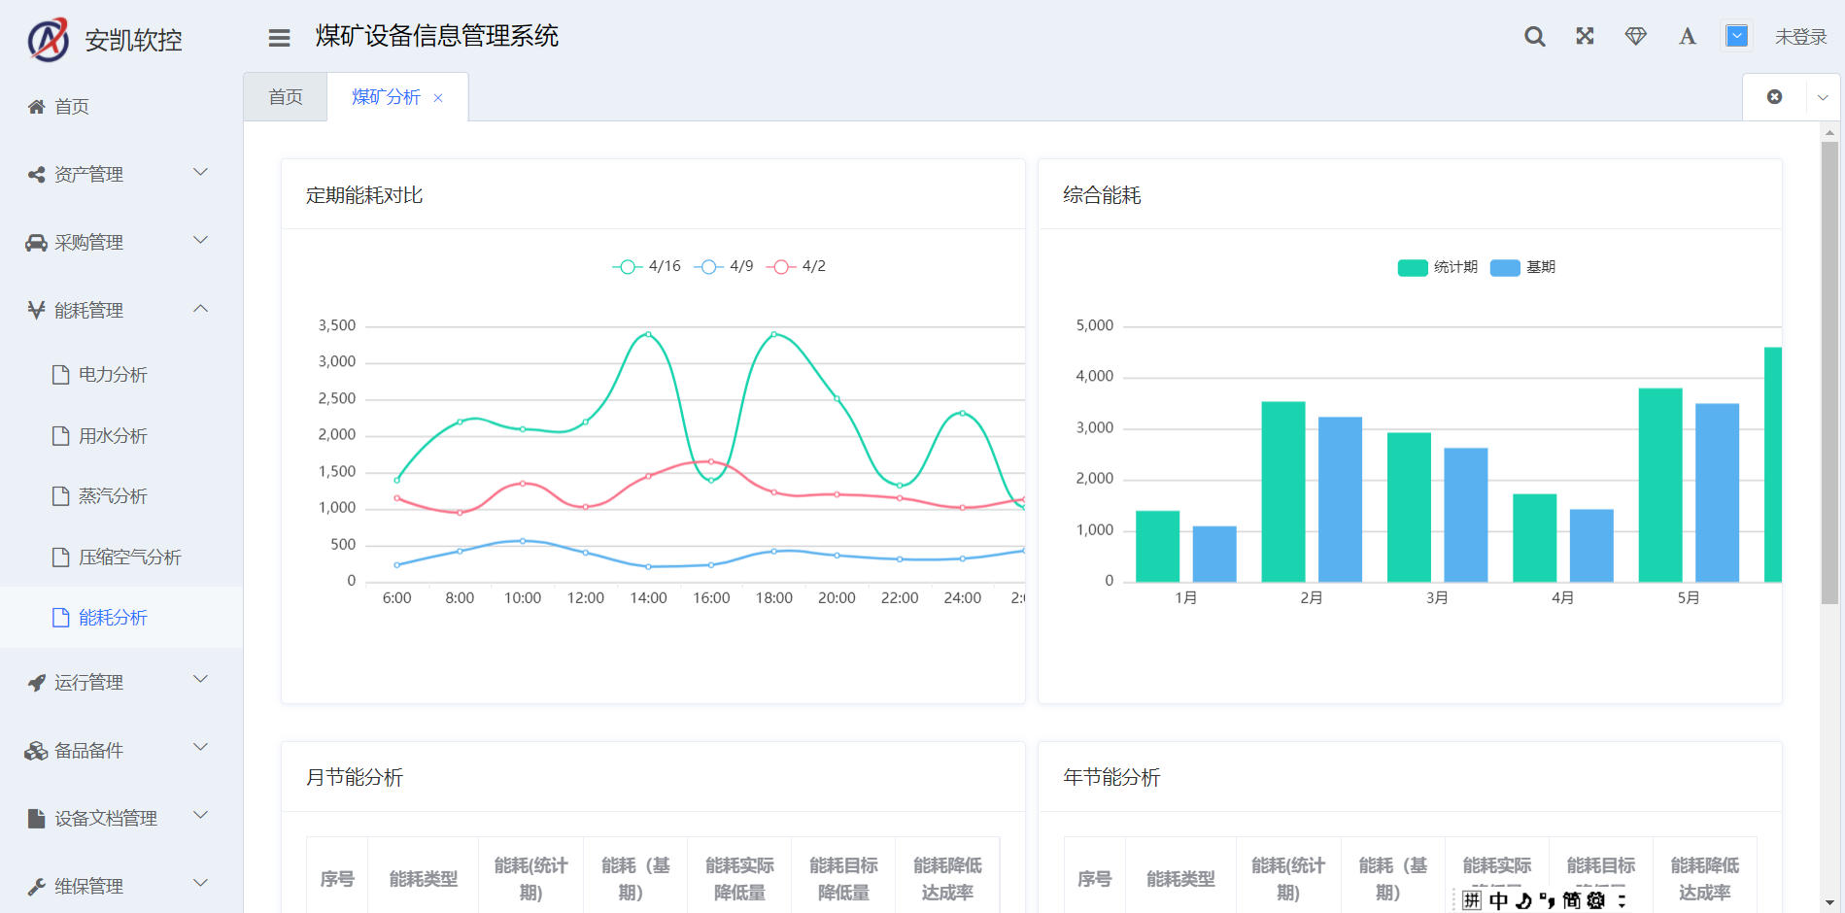Viewport: 1845px width, 913px height.
Task: Toggle the sidebar hamburger menu icon
Action: click(x=280, y=38)
